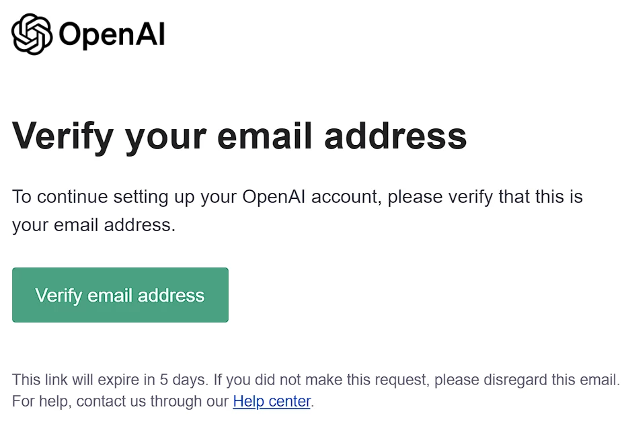Click the OpenAI wordmark beside the logo
This screenshot has width=624, height=422.
(112, 34)
